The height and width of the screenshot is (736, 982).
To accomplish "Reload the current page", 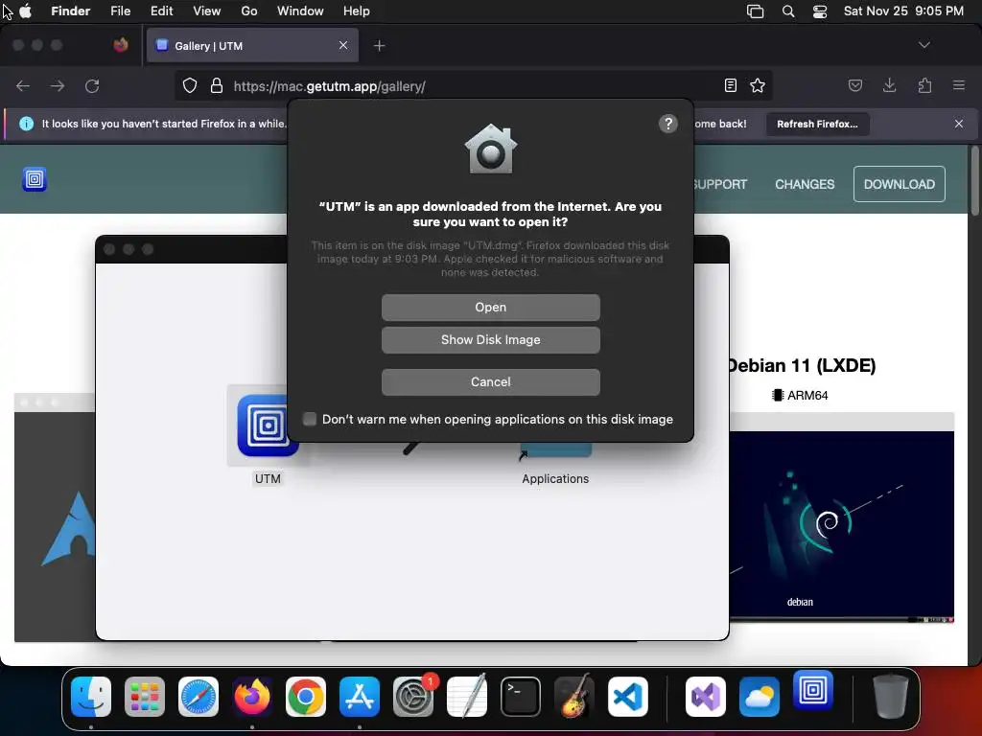I will (92, 85).
